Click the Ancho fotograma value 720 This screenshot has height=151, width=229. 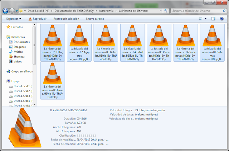click(x=79, y=127)
